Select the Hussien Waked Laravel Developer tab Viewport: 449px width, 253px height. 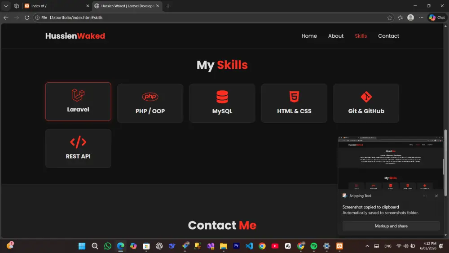(127, 6)
